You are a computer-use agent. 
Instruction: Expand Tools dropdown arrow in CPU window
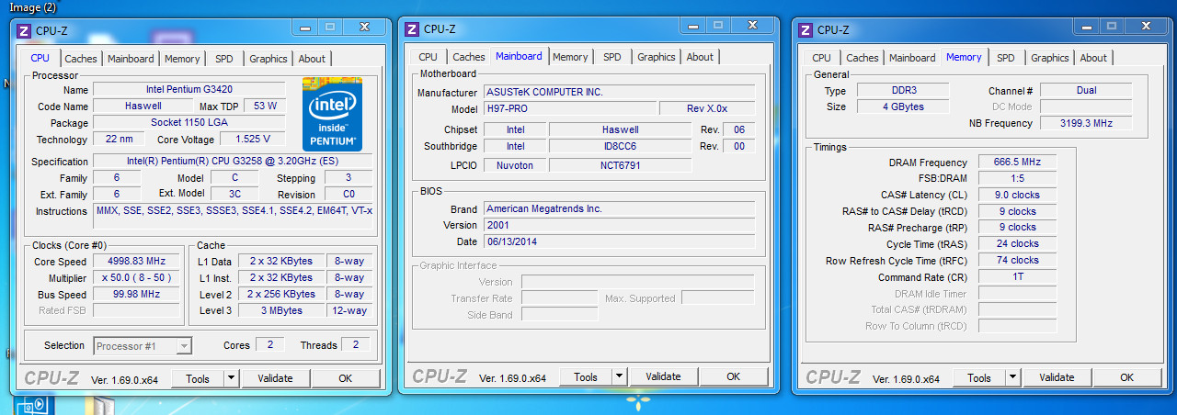(230, 378)
